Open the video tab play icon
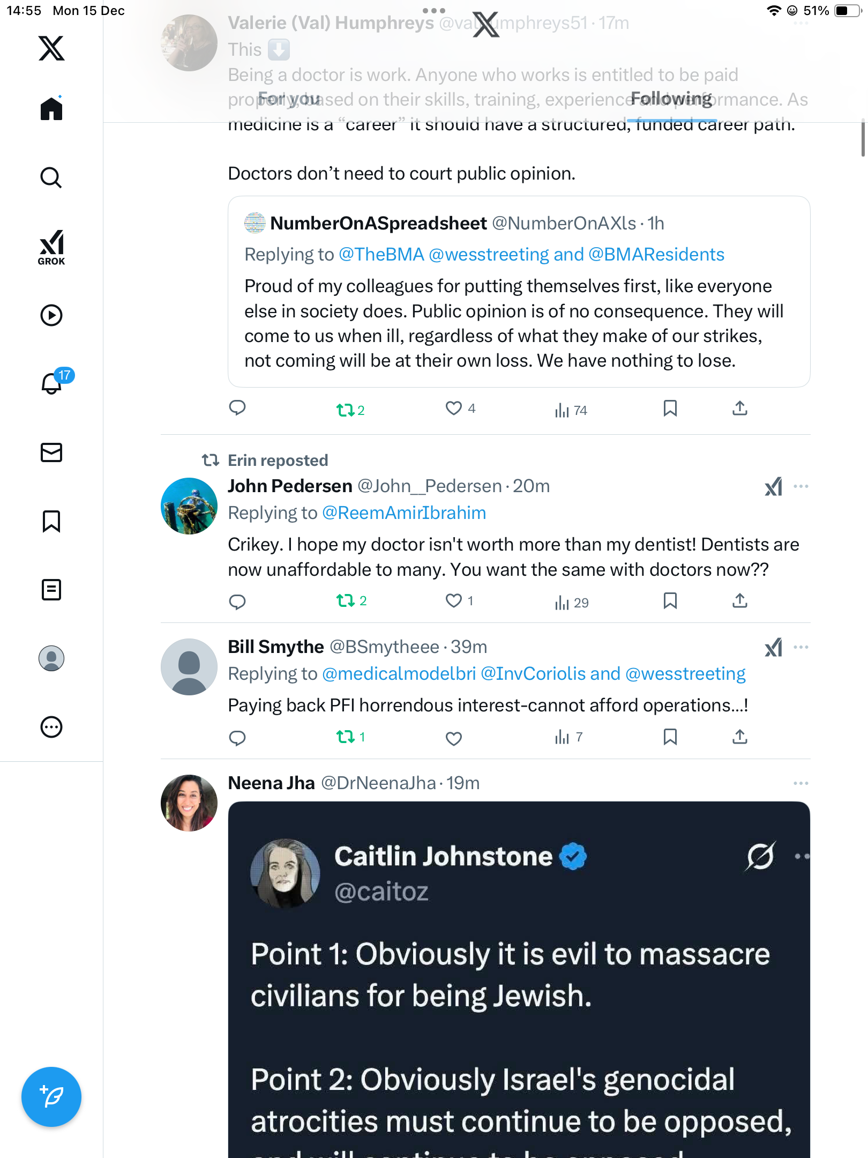Screen dimensions: 868x1158 tap(51, 315)
